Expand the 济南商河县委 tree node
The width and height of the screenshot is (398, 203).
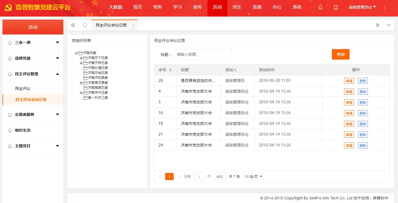tap(81, 83)
